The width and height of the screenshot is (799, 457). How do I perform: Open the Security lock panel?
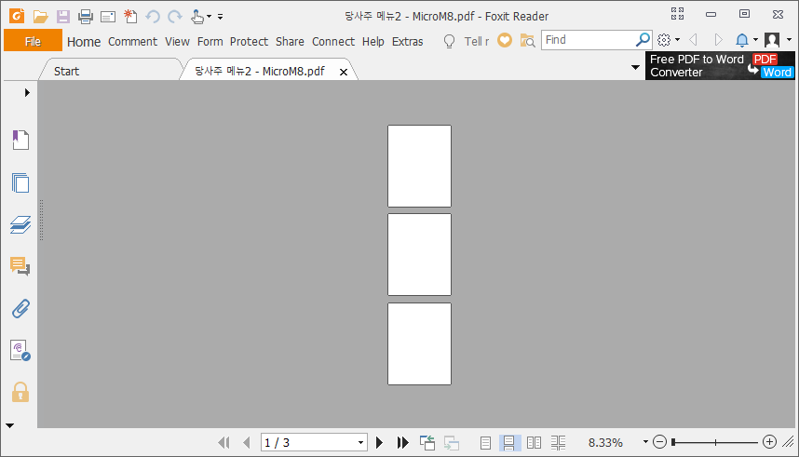tap(20, 392)
